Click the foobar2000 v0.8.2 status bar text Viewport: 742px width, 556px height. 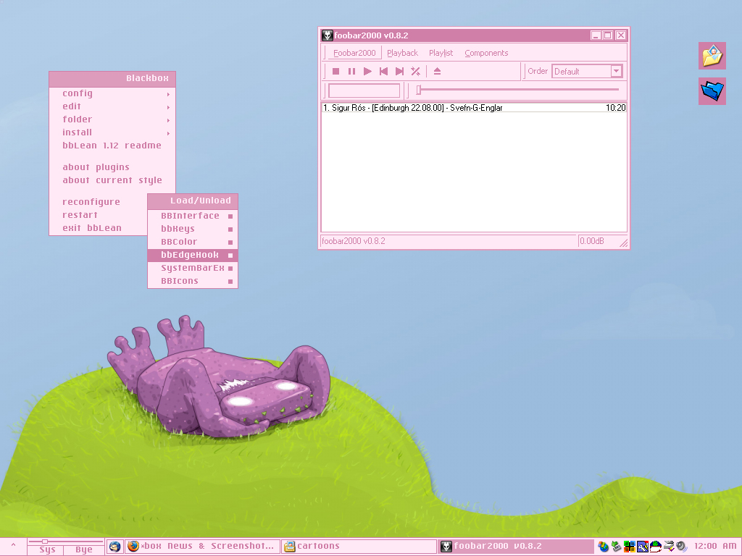click(354, 241)
